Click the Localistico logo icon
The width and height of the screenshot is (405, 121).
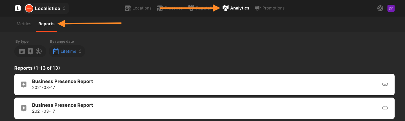coord(18,8)
